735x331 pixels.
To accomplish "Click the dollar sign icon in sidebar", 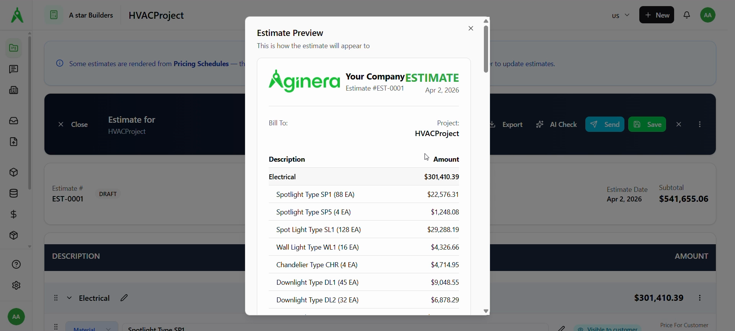I will pos(14,214).
